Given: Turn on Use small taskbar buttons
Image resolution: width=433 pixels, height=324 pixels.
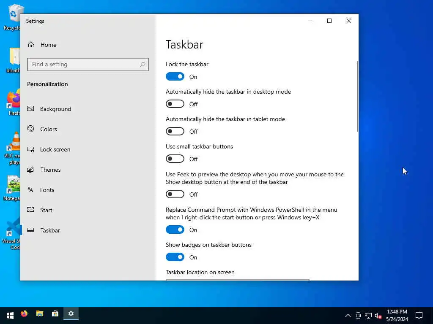Looking at the screenshot, I should tap(175, 159).
